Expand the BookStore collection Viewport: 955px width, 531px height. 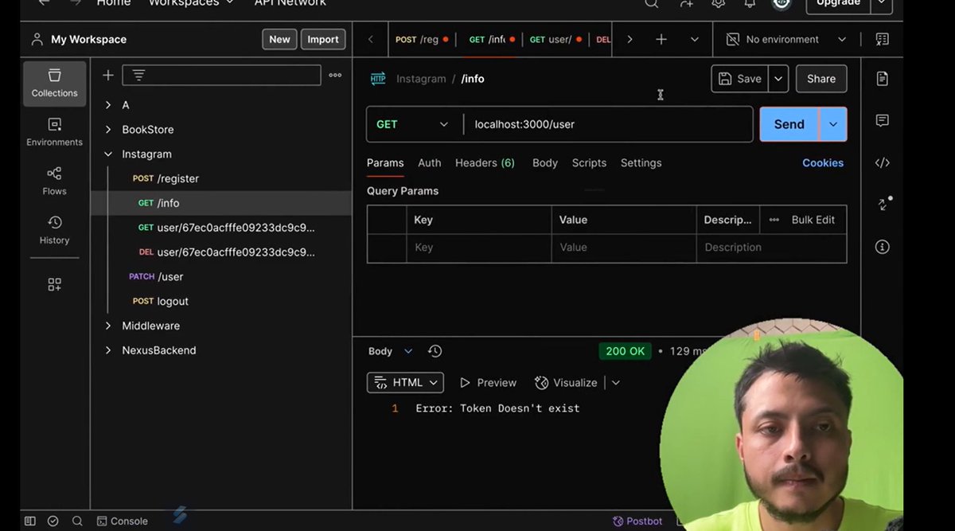coord(108,130)
